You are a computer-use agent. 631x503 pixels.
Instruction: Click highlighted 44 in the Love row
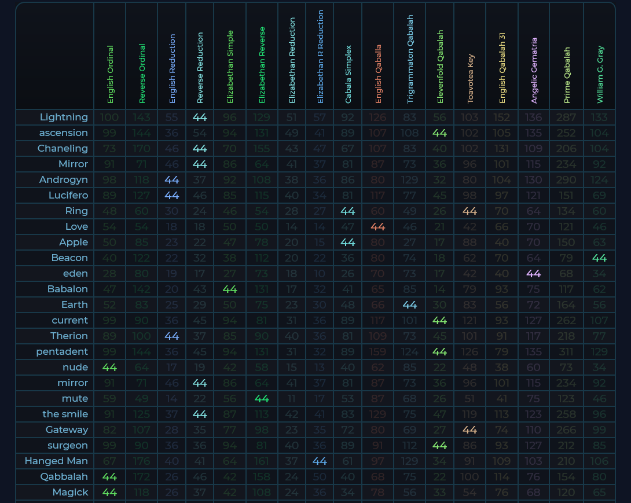pos(378,227)
